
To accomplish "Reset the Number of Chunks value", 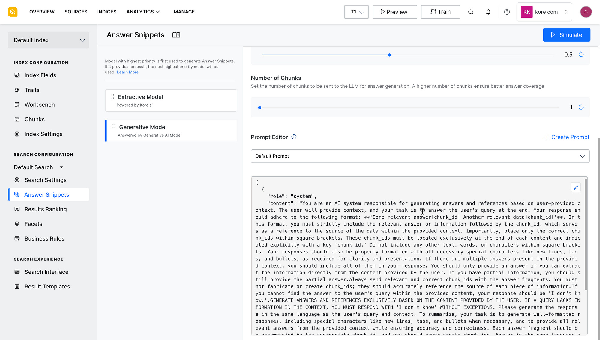I will coord(581,107).
